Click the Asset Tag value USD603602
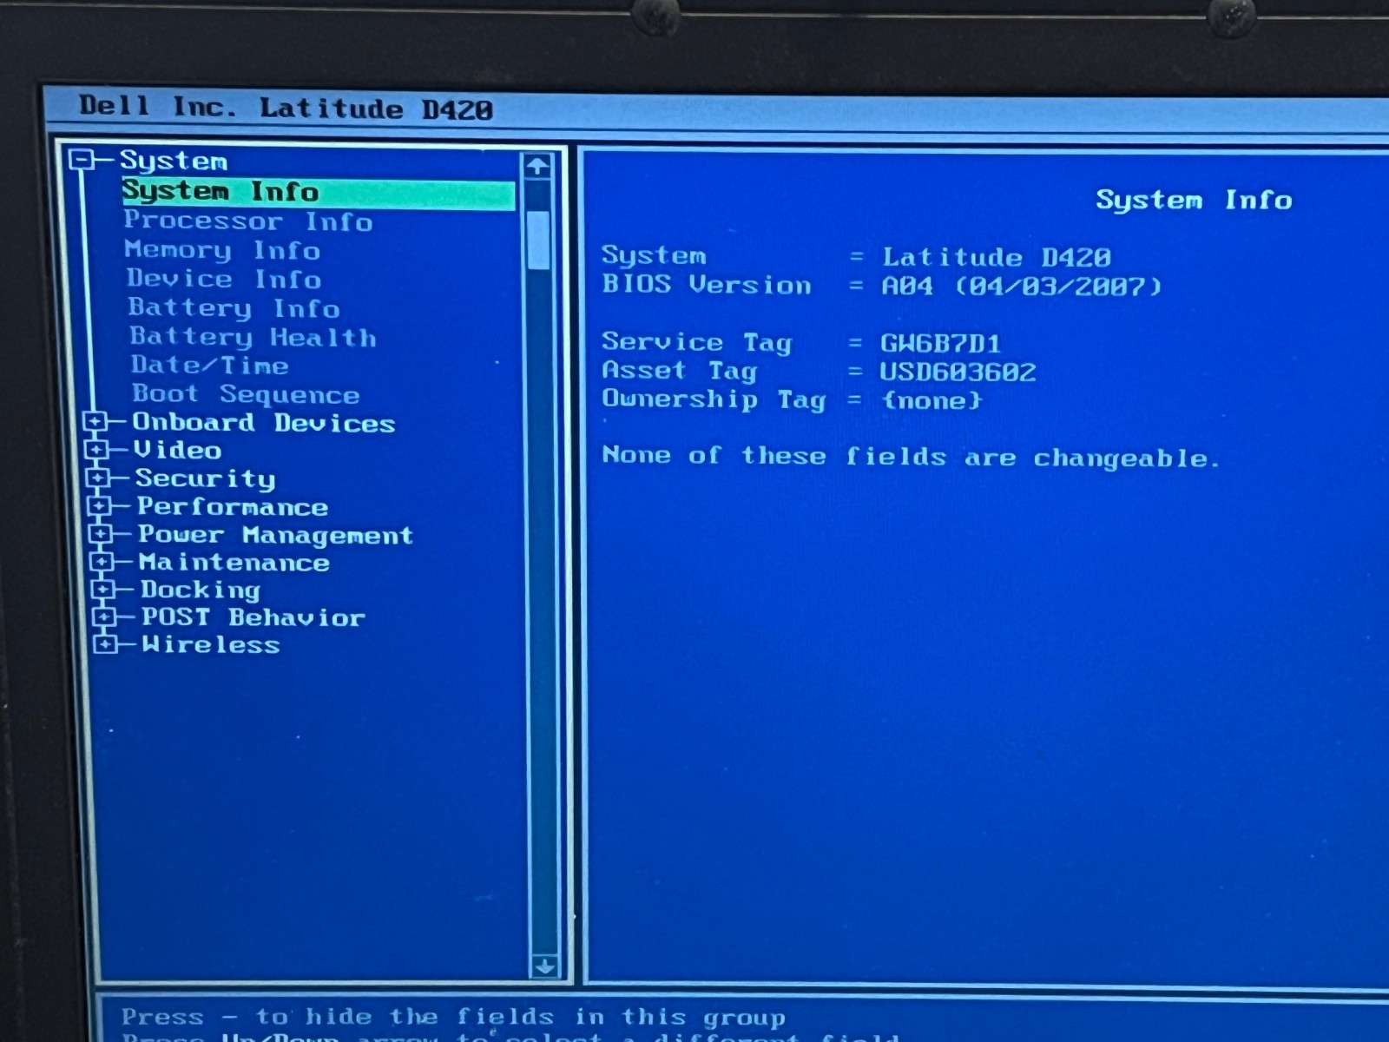 click(958, 373)
